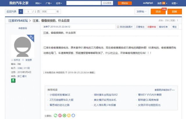Image resolution: width=186 pixels, height=119 pixels.
Task: Open the 发新帖 dropdown
Action: coord(142,12)
